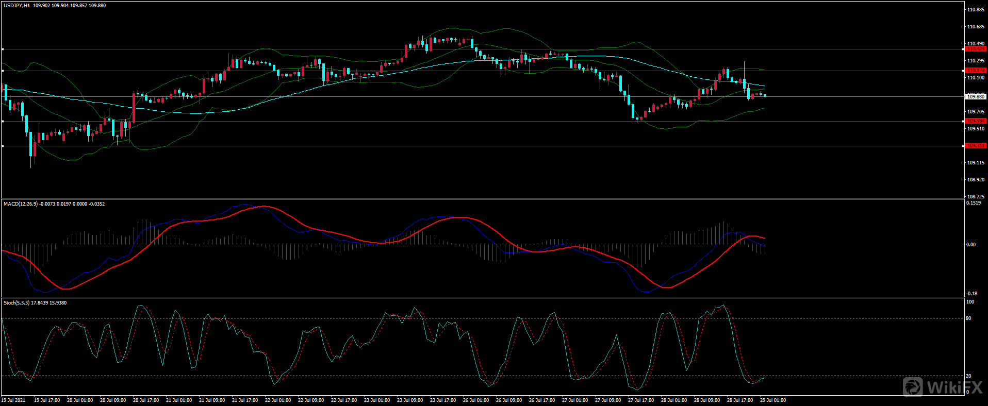Click the 27 Jul 09:00 time label
Image resolution: width=988 pixels, height=406 pixels.
tap(608, 400)
